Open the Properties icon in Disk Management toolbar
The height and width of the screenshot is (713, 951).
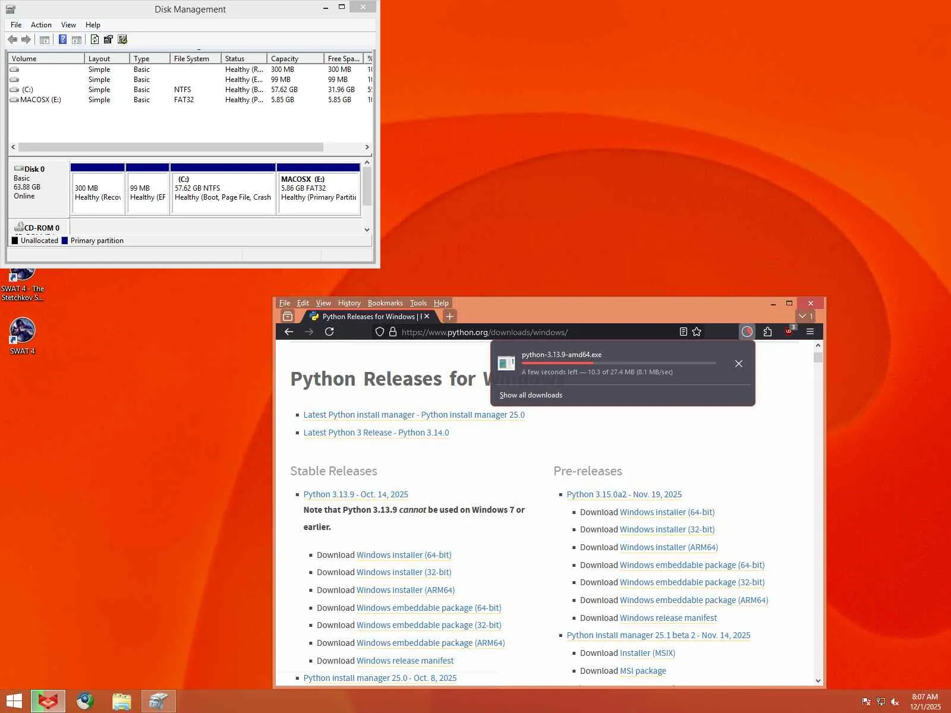click(108, 40)
